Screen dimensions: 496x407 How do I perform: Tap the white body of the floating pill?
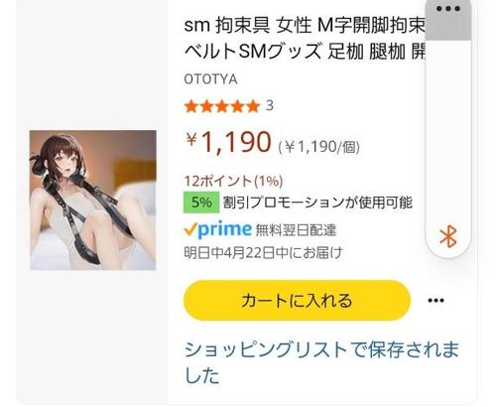(x=448, y=132)
